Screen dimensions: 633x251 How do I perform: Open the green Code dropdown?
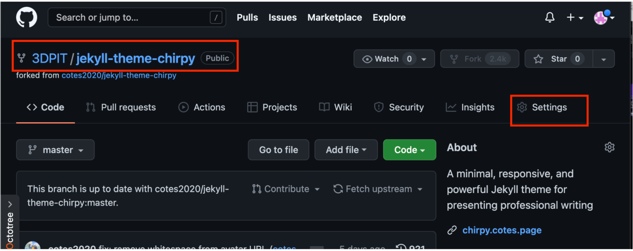[x=410, y=150]
